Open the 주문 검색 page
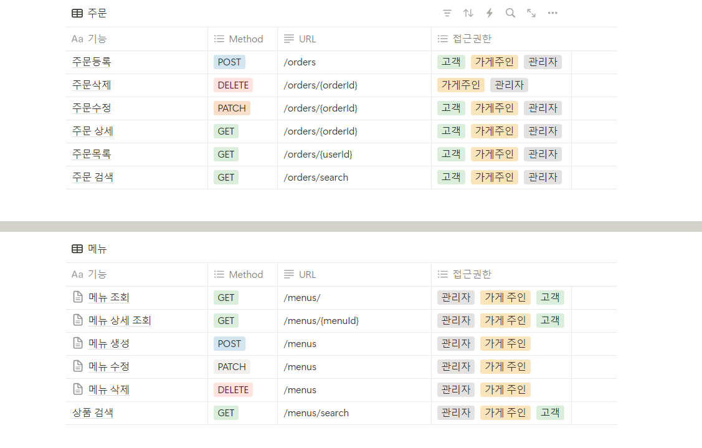The height and width of the screenshot is (448, 702). pos(93,178)
